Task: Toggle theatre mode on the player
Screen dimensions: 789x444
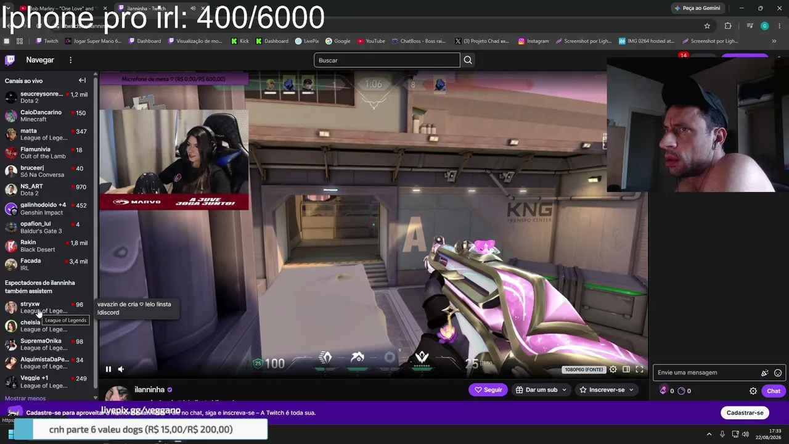Action: [626, 369]
